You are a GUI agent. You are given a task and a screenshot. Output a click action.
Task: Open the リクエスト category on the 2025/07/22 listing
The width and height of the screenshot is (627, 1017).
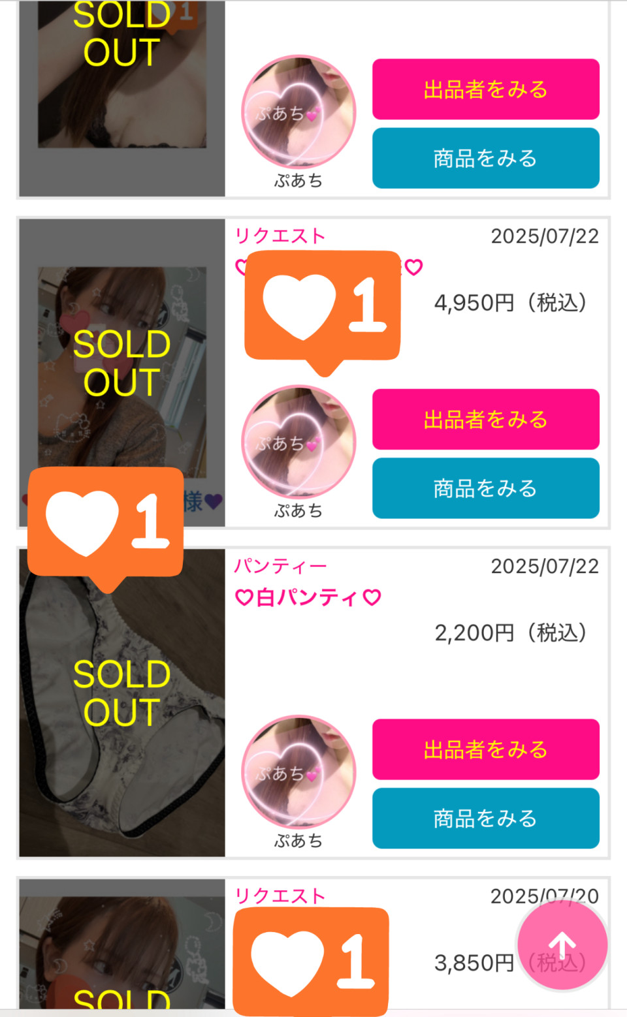pyautogui.click(x=280, y=236)
